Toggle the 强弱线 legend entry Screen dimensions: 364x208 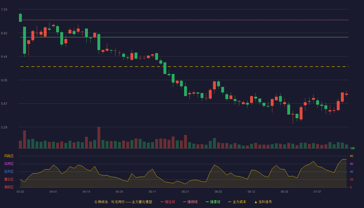point(190,202)
